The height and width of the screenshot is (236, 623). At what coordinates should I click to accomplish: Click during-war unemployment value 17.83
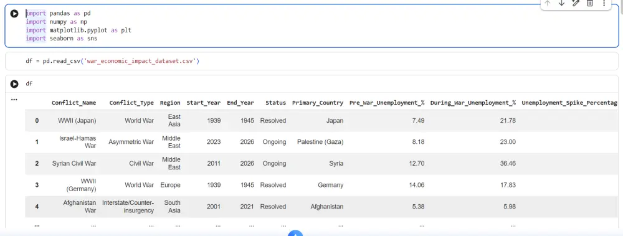pyautogui.click(x=508, y=185)
